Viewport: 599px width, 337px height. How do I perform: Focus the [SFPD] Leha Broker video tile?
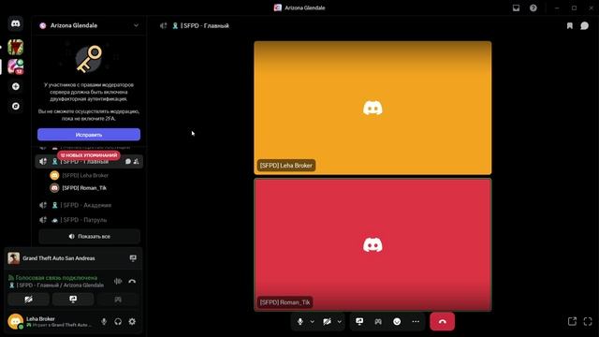click(x=373, y=108)
